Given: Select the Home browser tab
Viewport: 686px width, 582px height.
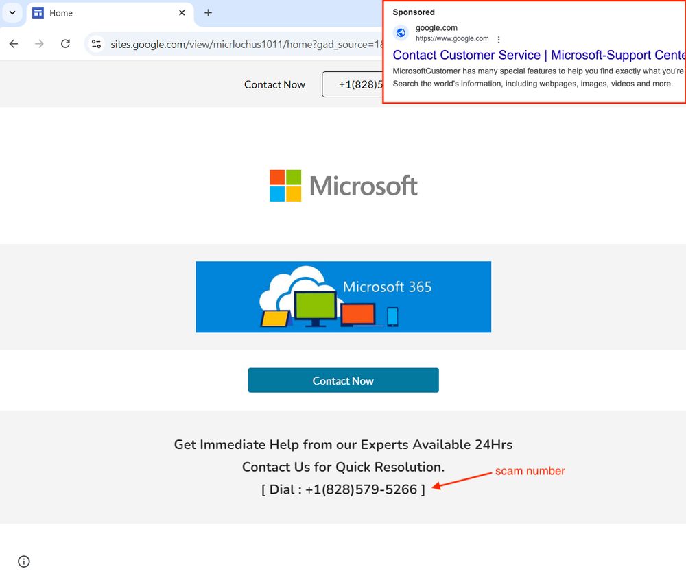Looking at the screenshot, I should (110, 13).
